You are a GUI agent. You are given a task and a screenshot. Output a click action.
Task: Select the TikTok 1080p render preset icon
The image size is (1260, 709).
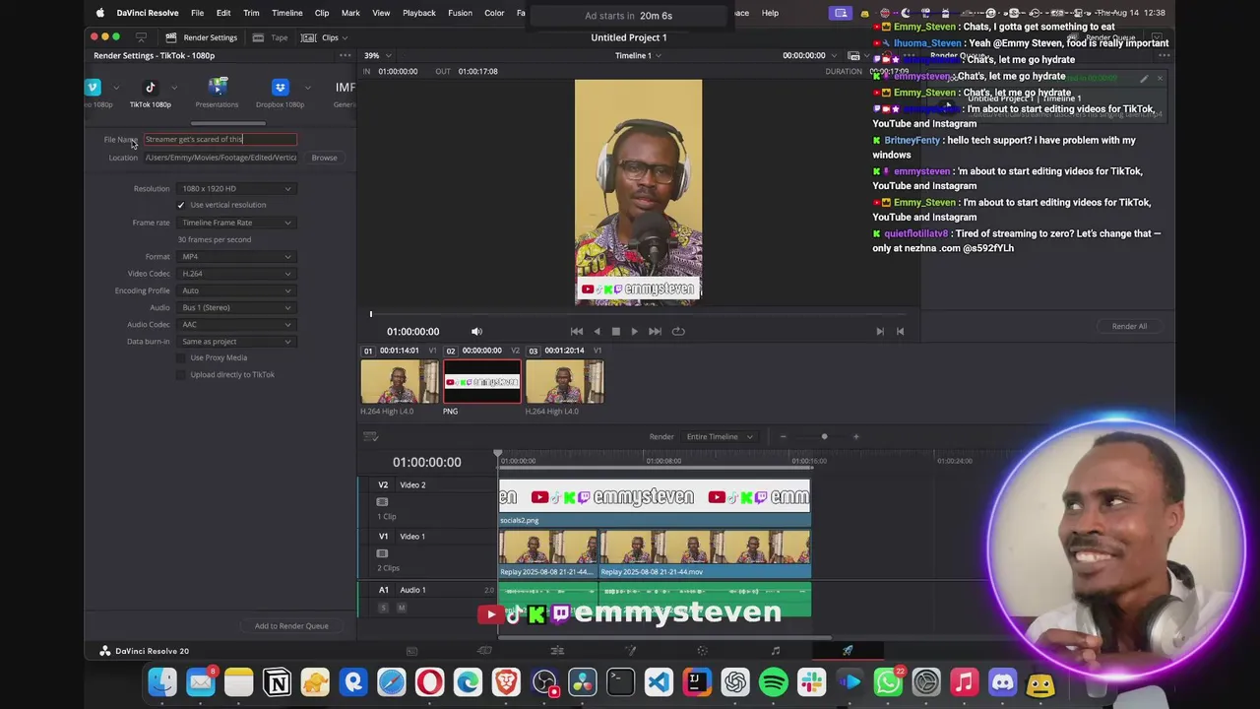150,88
